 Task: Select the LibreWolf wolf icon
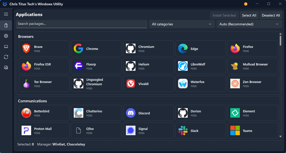(x=183, y=66)
